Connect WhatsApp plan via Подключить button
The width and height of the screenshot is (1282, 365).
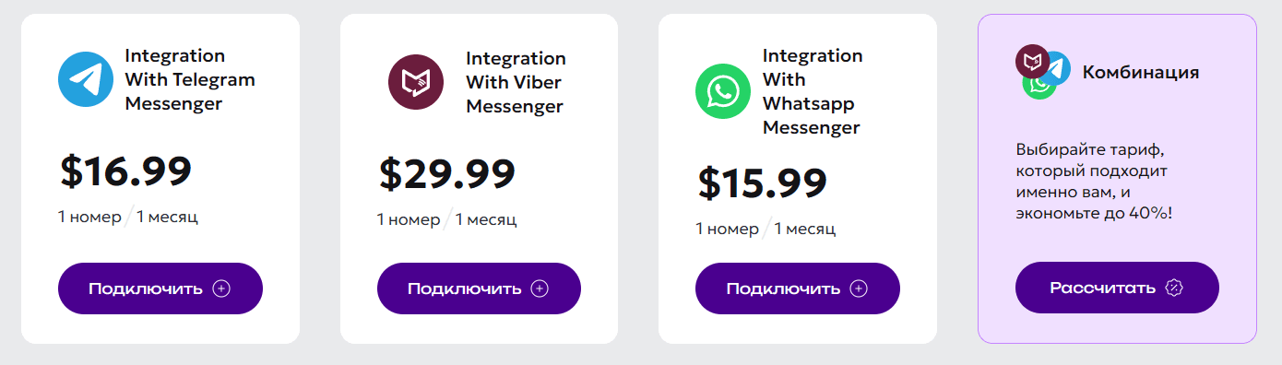coord(798,288)
